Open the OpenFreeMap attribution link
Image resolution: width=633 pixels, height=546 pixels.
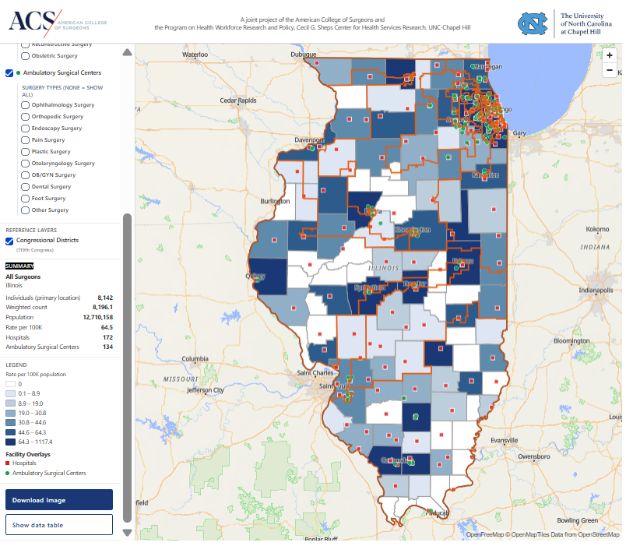(484, 534)
